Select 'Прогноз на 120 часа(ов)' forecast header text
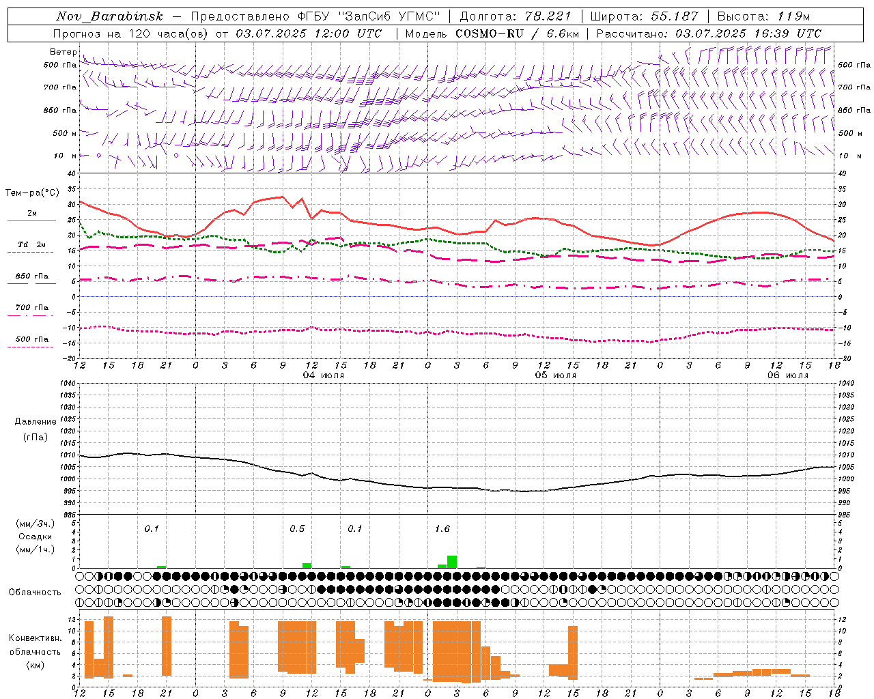Viewport: 874px width, 699px height. pyautogui.click(x=131, y=33)
